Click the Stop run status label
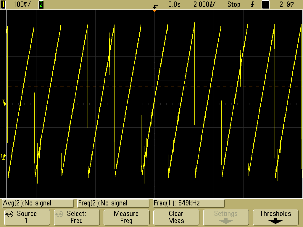This screenshot has width=303, height=227. [x=234, y=4]
